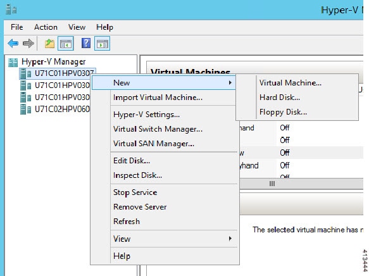Toggle the Show/Hide Action Pane icon

(x=102, y=44)
